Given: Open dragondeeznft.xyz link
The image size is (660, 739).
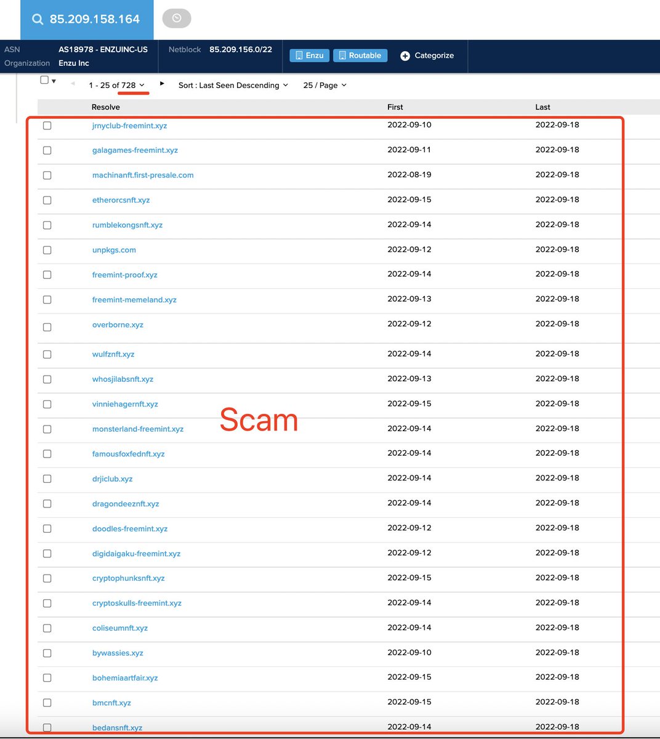Looking at the screenshot, I should pyautogui.click(x=126, y=504).
